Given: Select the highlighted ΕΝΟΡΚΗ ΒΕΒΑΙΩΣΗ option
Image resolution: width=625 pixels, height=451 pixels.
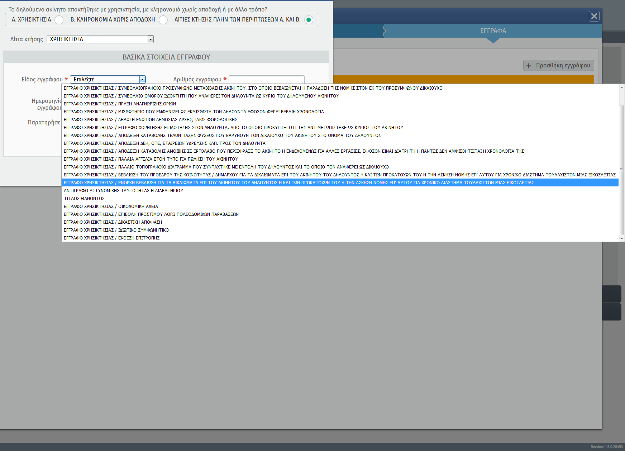Looking at the screenshot, I should click(x=299, y=183).
